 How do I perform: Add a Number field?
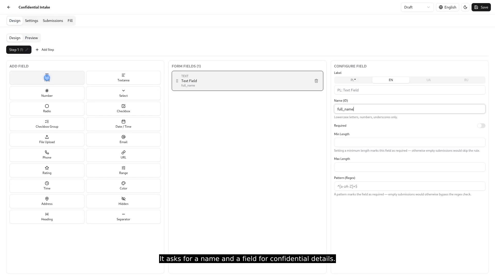[x=47, y=93]
